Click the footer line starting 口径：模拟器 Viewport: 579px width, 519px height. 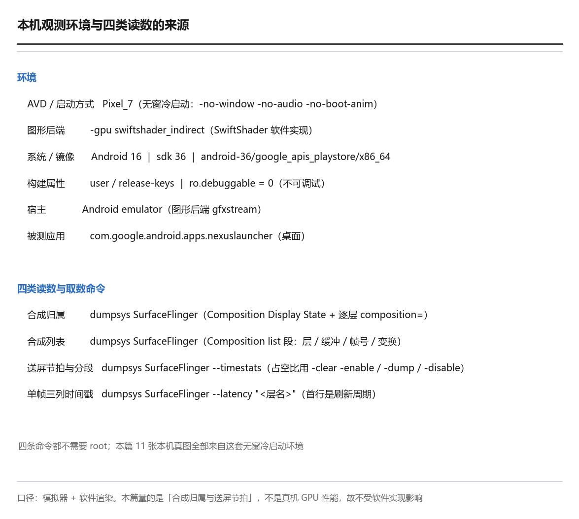220,498
